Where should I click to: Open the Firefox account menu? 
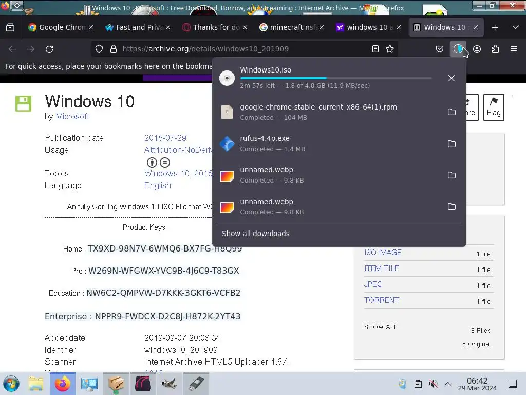477,49
